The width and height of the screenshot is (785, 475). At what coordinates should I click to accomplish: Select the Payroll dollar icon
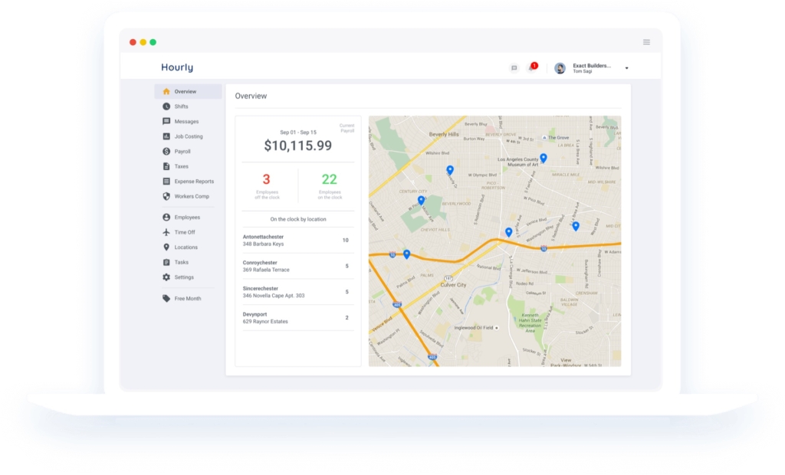tap(166, 152)
